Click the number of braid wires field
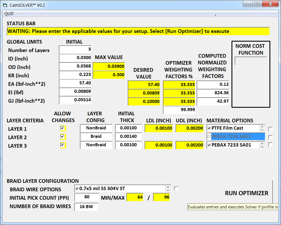 click(x=86, y=207)
